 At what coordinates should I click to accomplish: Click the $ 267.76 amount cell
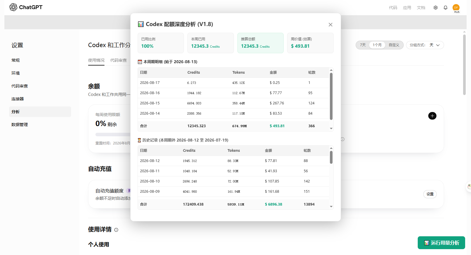pos(277,103)
